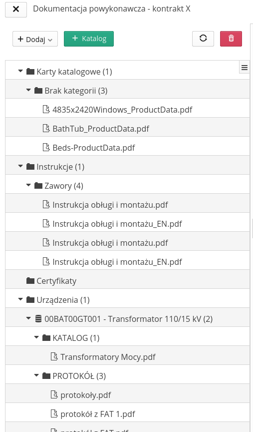Add a new folder with the green Katalog button
253x432 pixels.
[89, 39]
